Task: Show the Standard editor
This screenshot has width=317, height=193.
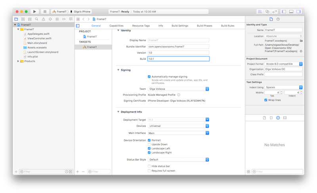Action: [260, 12]
